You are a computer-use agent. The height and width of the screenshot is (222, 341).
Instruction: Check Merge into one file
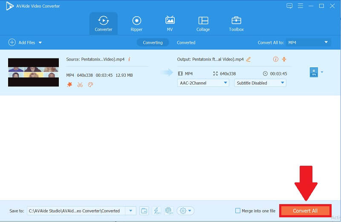click(x=238, y=210)
